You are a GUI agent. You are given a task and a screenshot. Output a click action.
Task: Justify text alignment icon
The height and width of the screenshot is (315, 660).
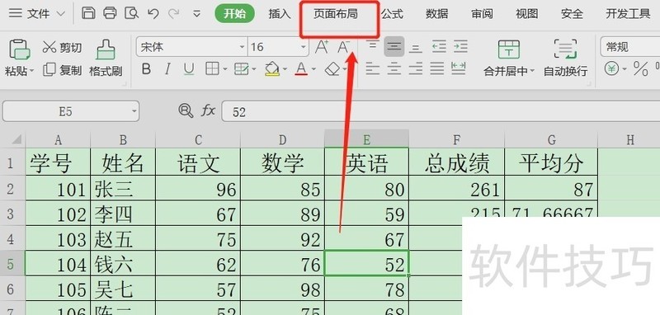coord(437,68)
